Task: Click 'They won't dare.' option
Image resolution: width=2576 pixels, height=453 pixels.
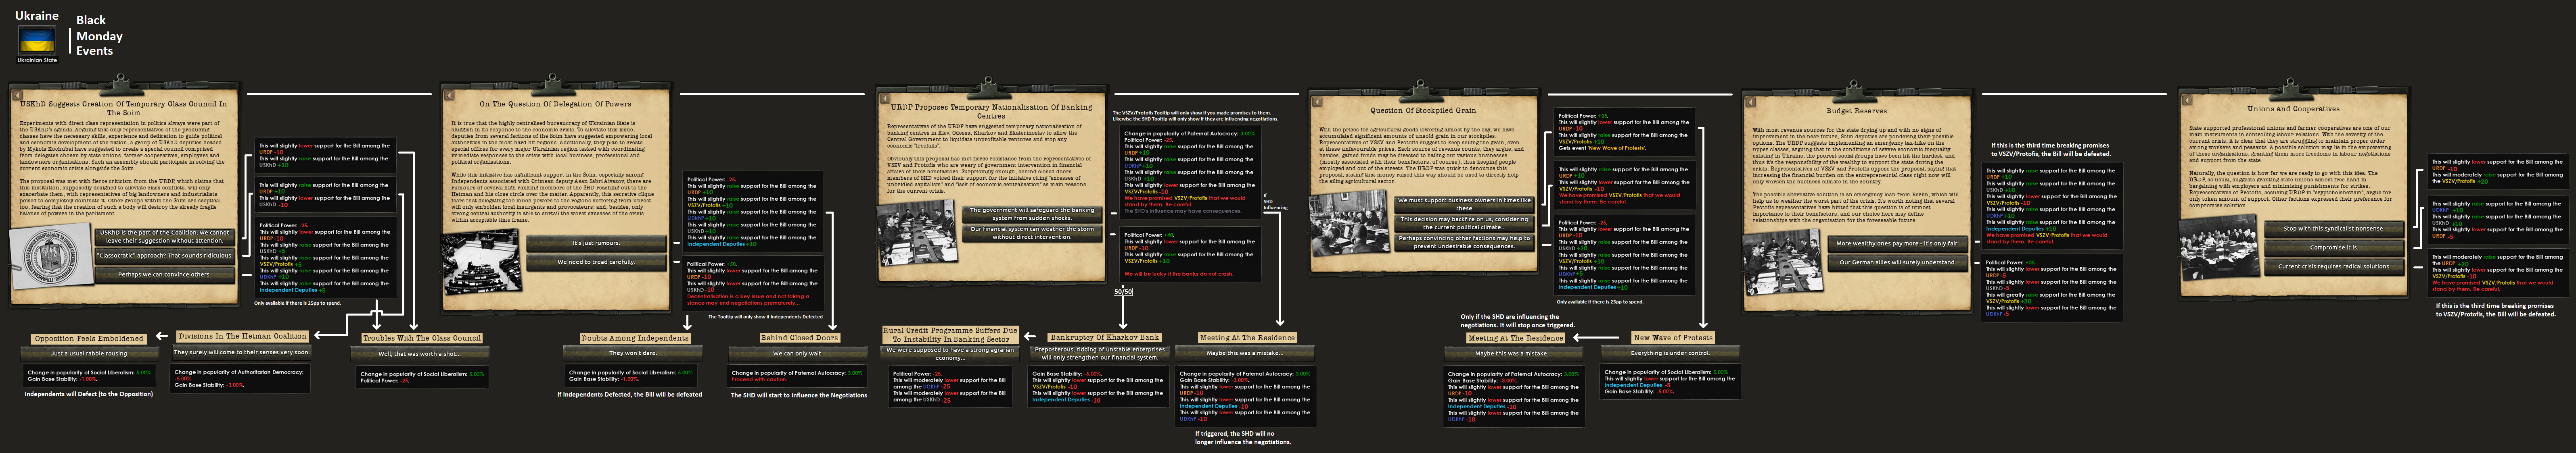Action: pyautogui.click(x=633, y=352)
